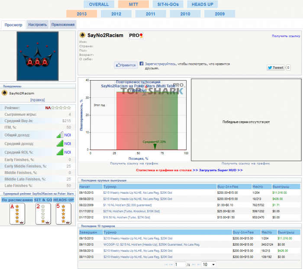The width and height of the screenshot is (303, 269).
Task: Open 08/11/2013 $215 Weekly Heads-Up tournament
Action: tap(138, 257)
